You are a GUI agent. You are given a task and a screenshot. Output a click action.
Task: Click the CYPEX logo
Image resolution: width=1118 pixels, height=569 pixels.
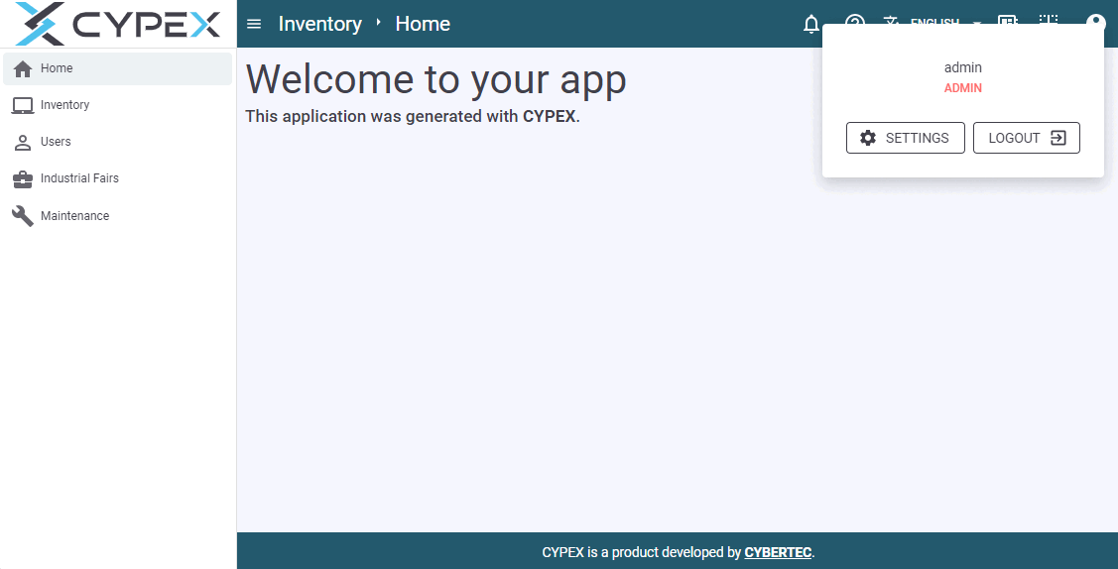coord(118,24)
